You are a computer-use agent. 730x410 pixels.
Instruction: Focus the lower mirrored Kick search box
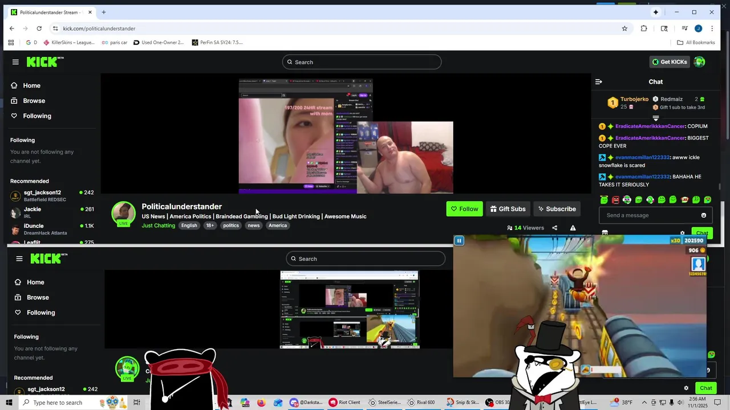click(x=366, y=259)
